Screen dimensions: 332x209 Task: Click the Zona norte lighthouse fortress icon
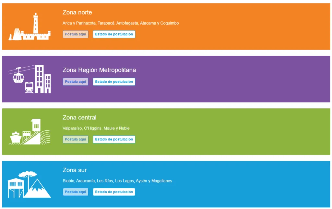[x=30, y=27]
